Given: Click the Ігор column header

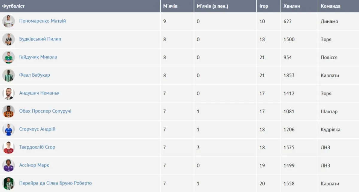Looking at the screenshot, I should (x=264, y=6).
